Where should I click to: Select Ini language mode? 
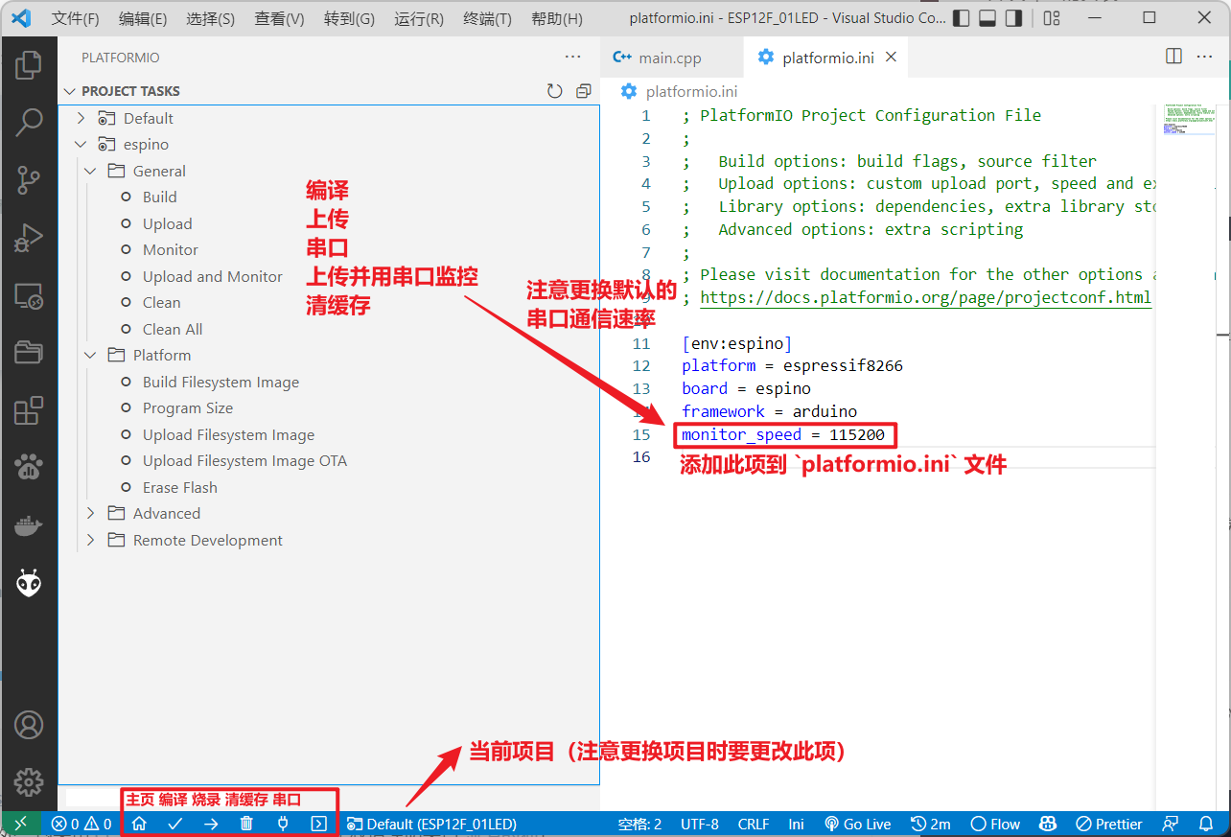coord(796,824)
